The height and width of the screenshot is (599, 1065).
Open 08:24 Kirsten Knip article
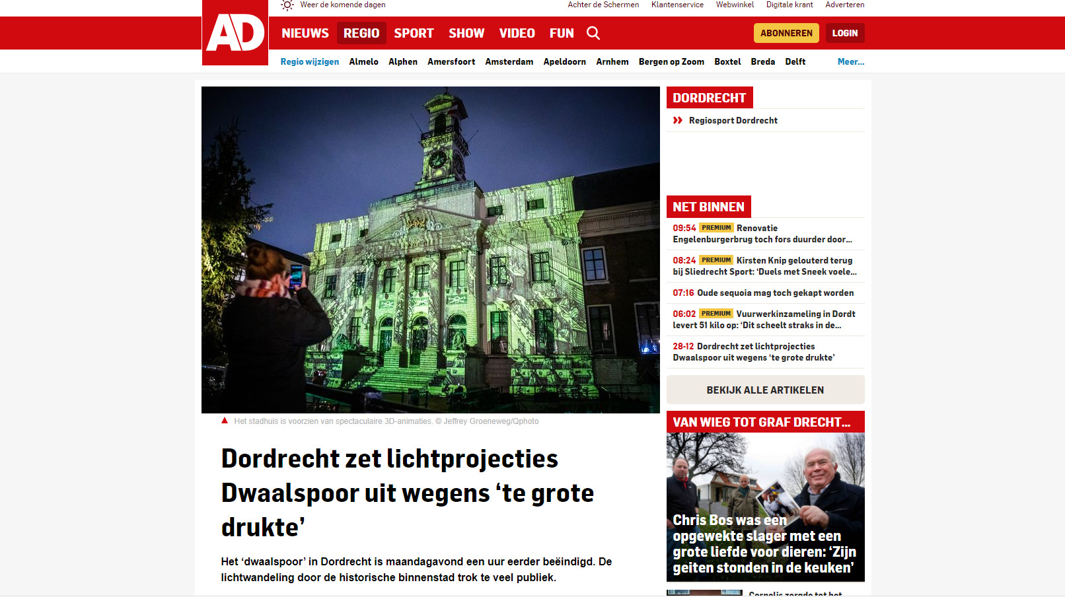coord(765,266)
